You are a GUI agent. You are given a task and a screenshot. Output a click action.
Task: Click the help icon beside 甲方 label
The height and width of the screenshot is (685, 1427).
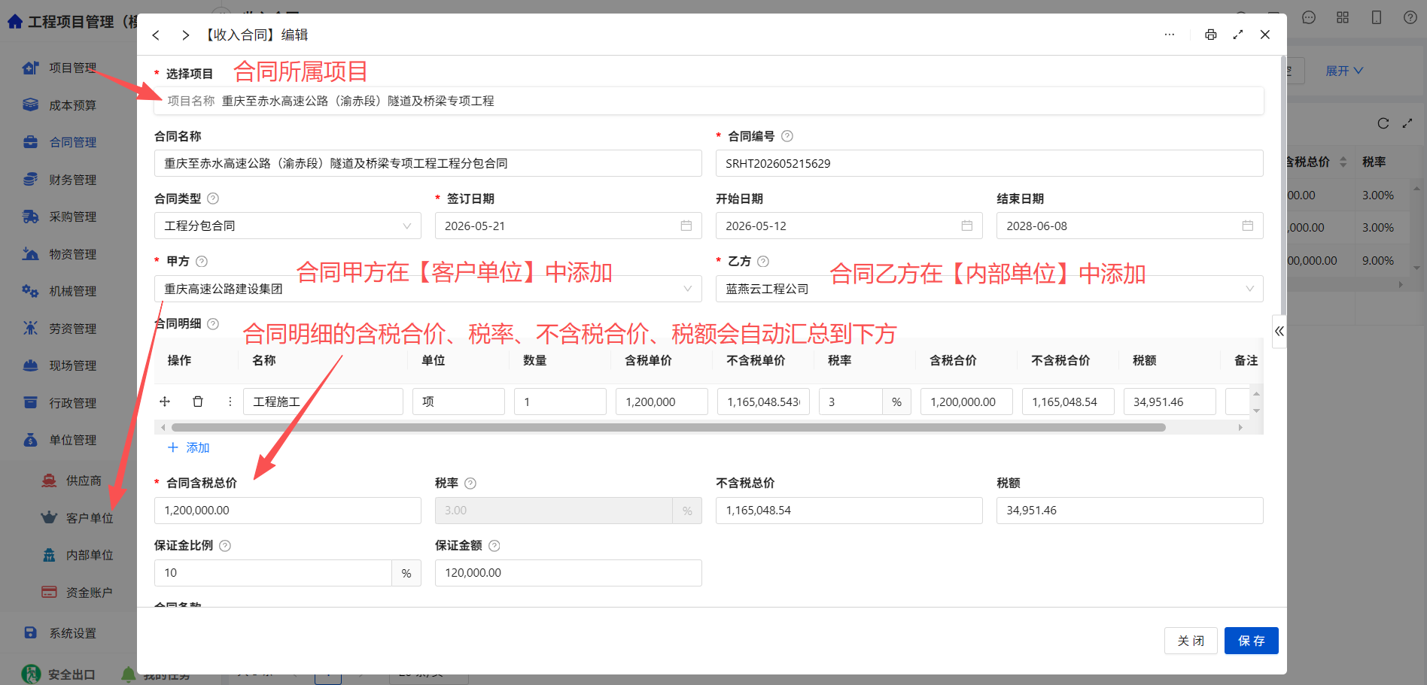(202, 262)
